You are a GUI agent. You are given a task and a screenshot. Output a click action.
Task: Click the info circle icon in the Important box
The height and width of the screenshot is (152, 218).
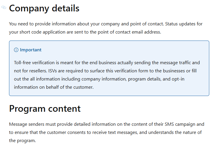(16, 50)
